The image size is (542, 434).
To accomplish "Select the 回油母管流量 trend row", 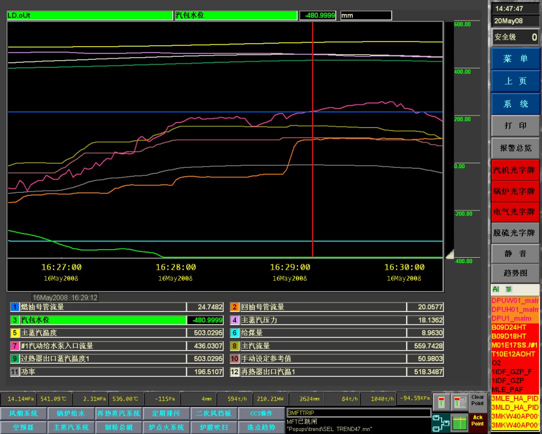I will click(337, 307).
